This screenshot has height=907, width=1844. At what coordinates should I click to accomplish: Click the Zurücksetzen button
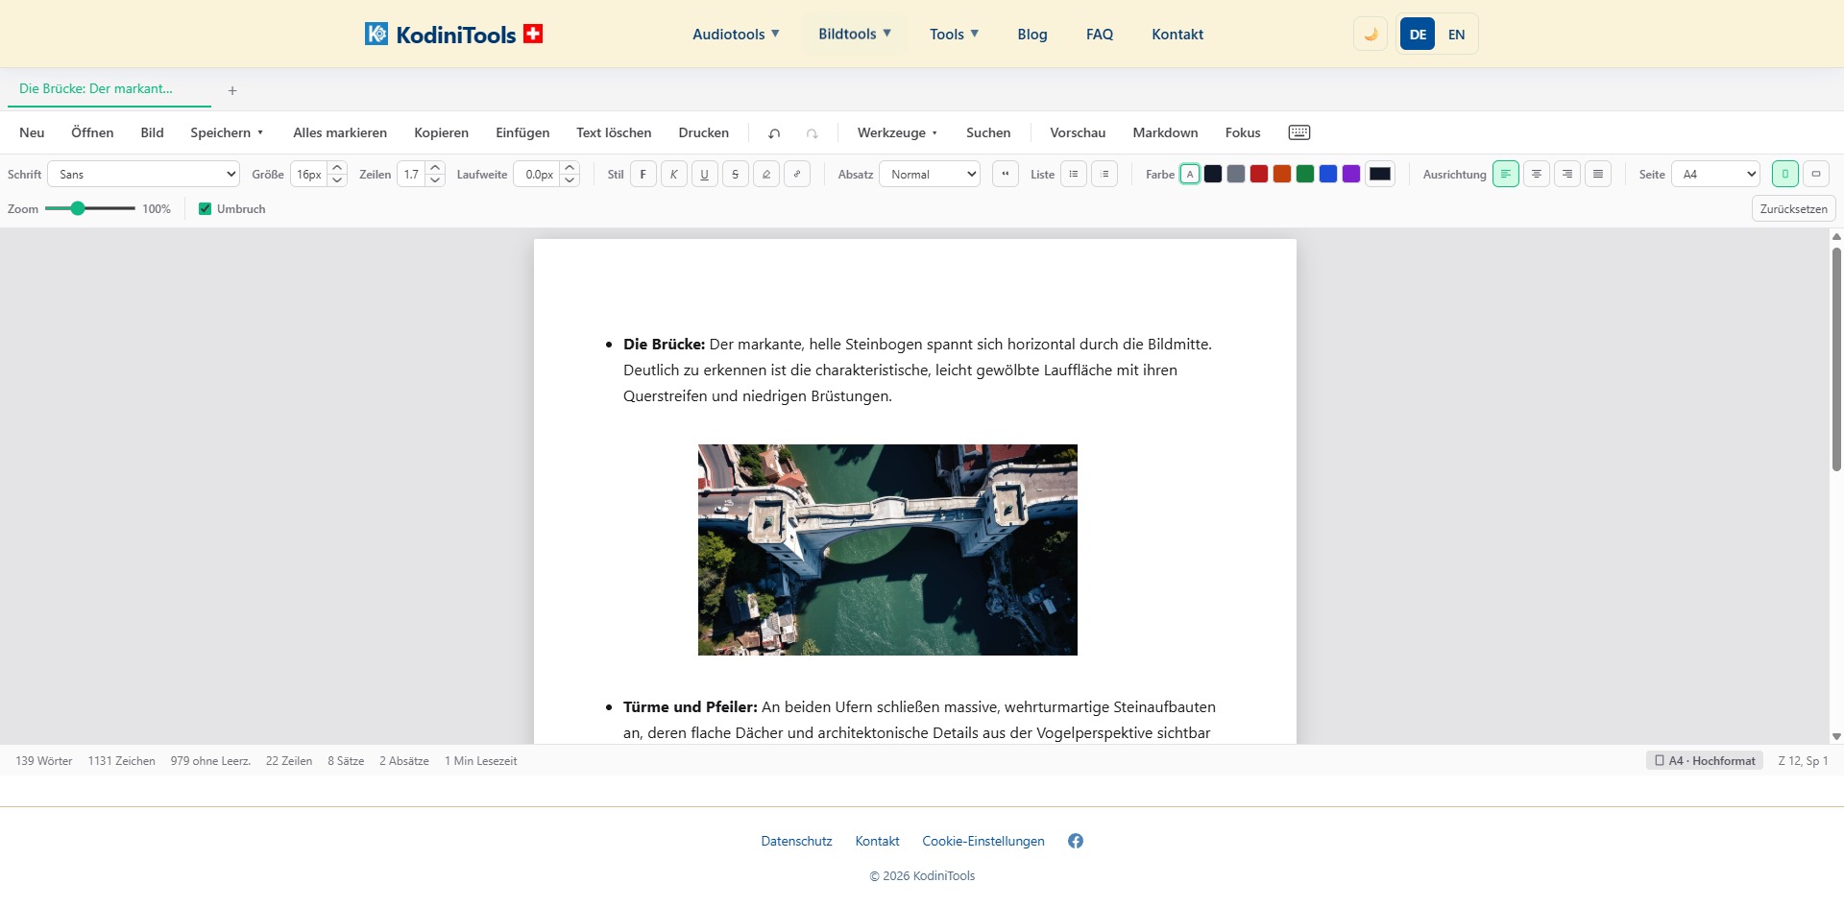tap(1793, 208)
